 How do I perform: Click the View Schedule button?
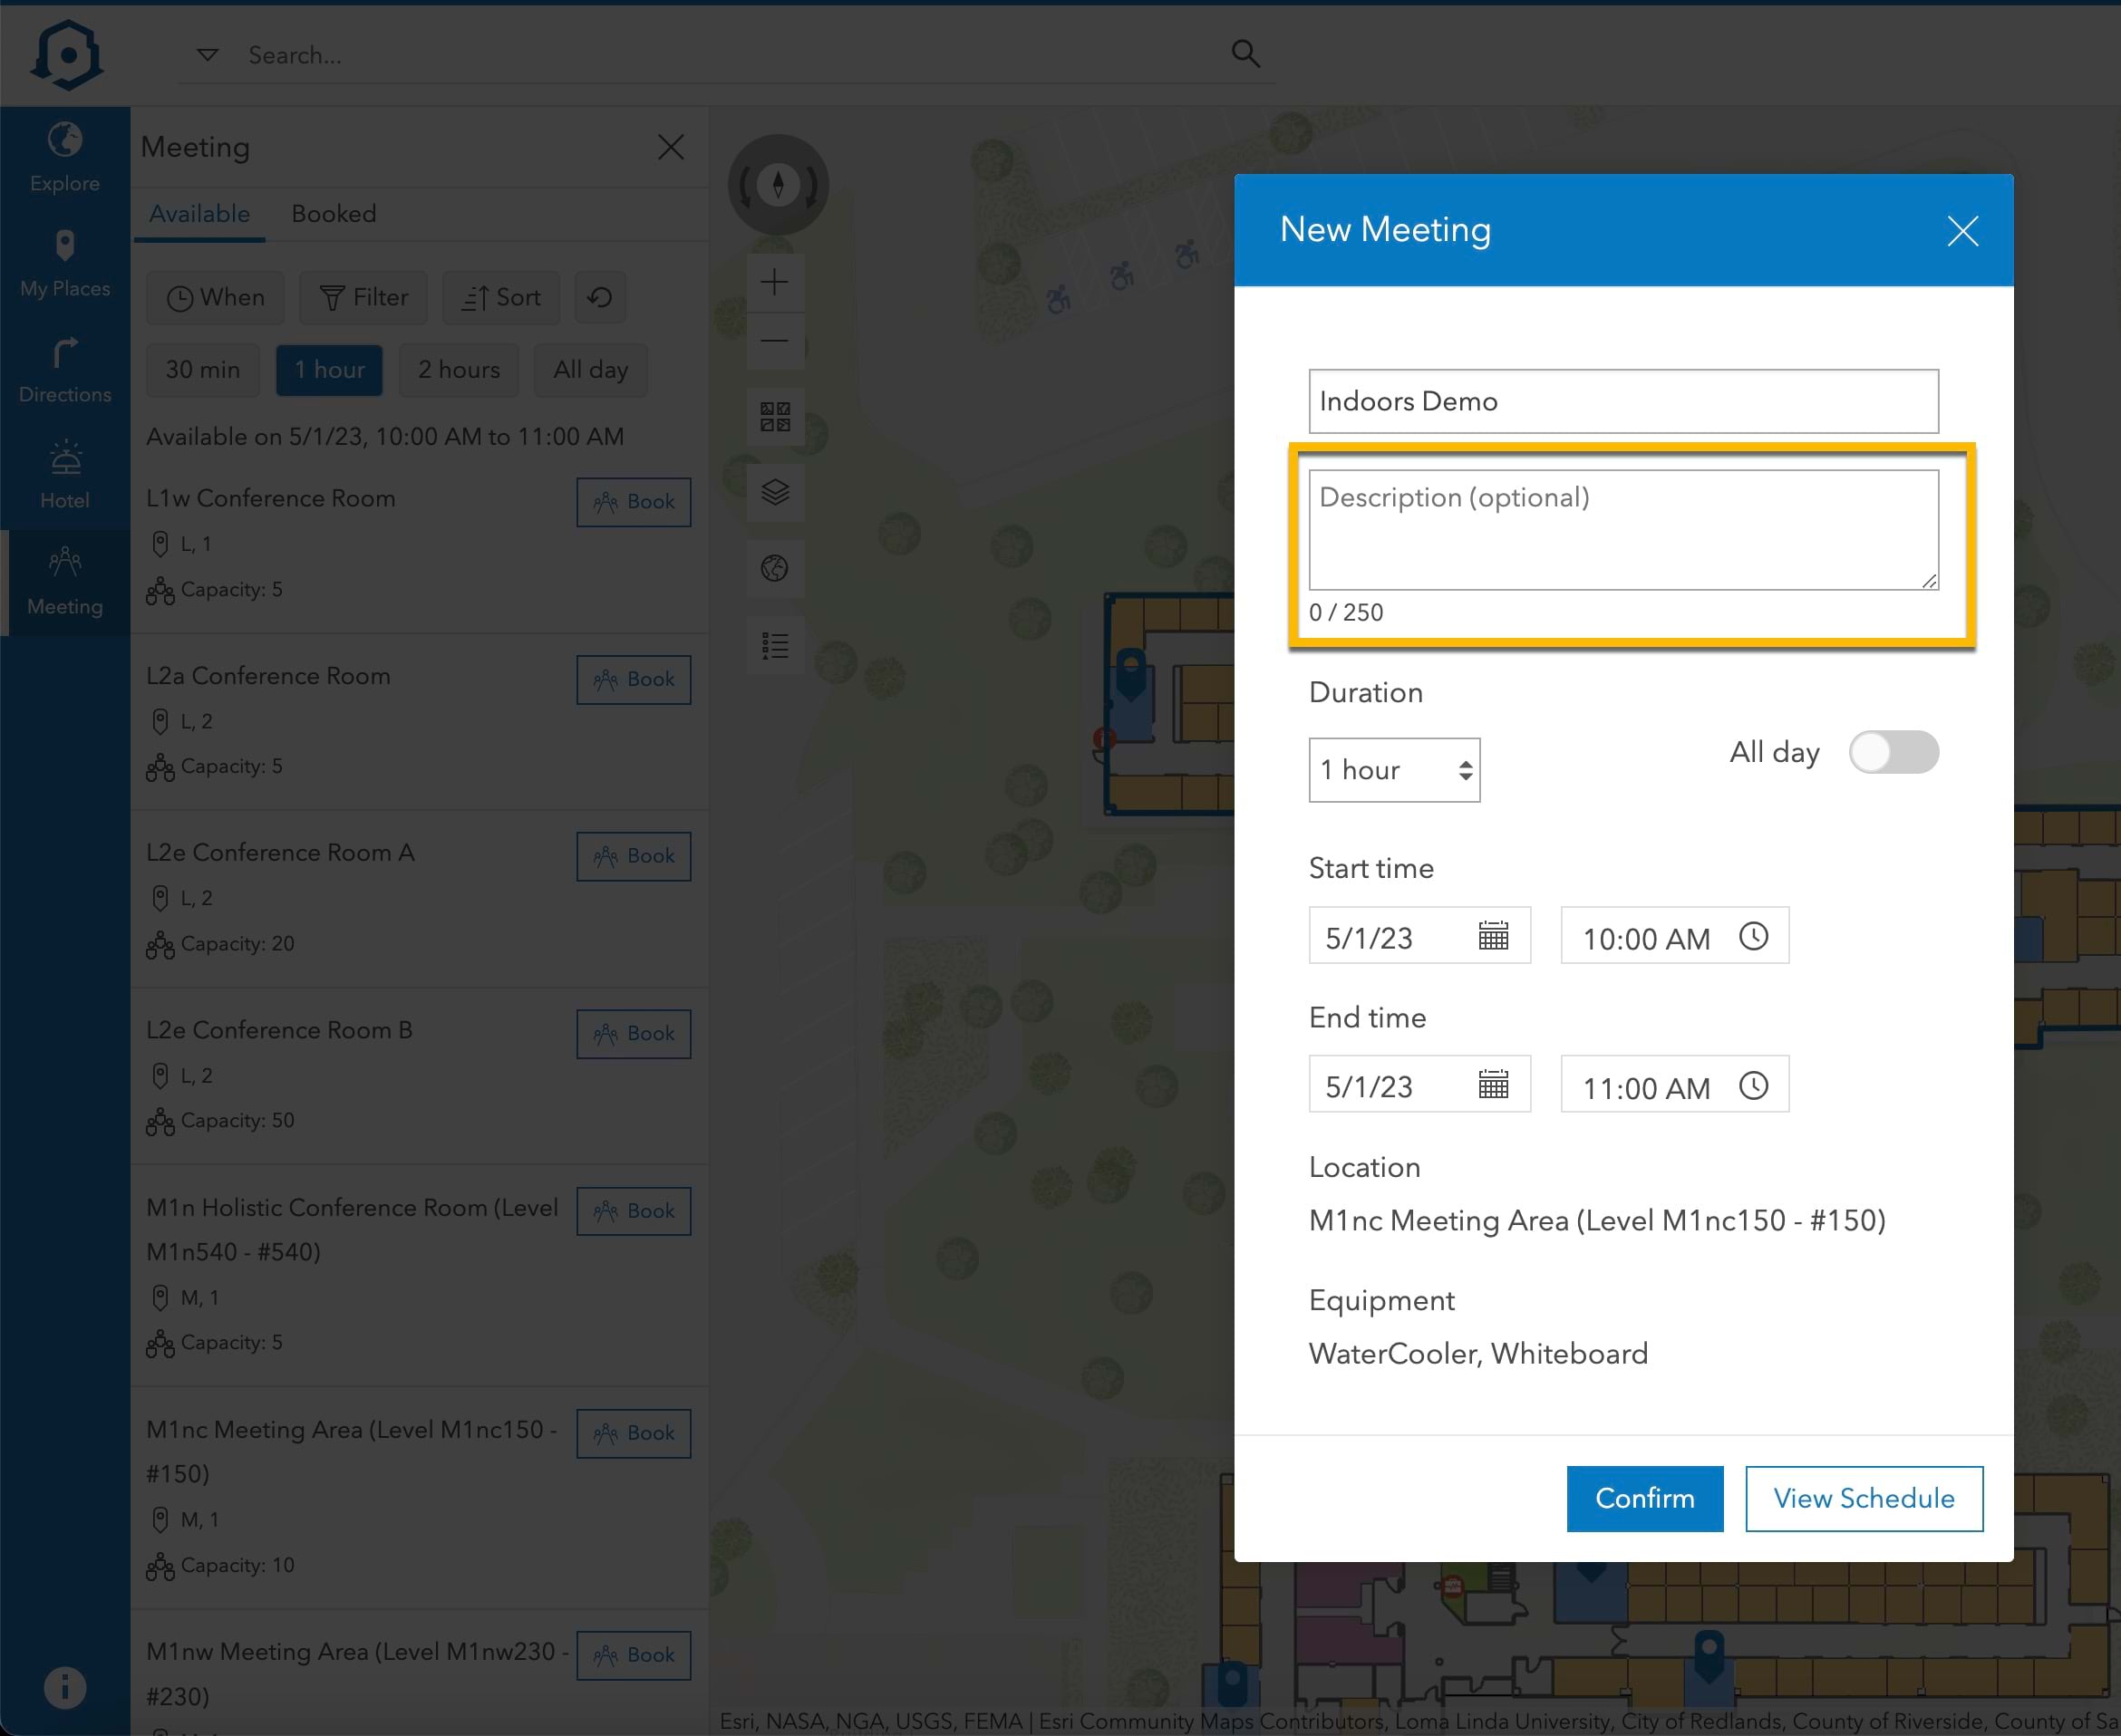(1863, 1498)
